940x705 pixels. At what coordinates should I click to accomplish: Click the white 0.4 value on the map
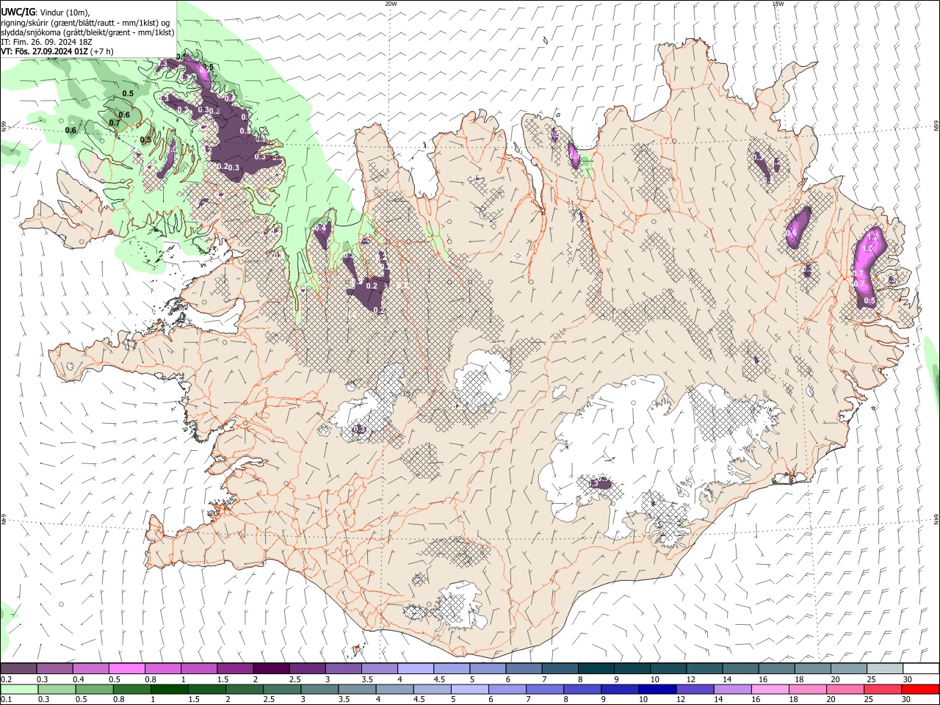point(320,228)
